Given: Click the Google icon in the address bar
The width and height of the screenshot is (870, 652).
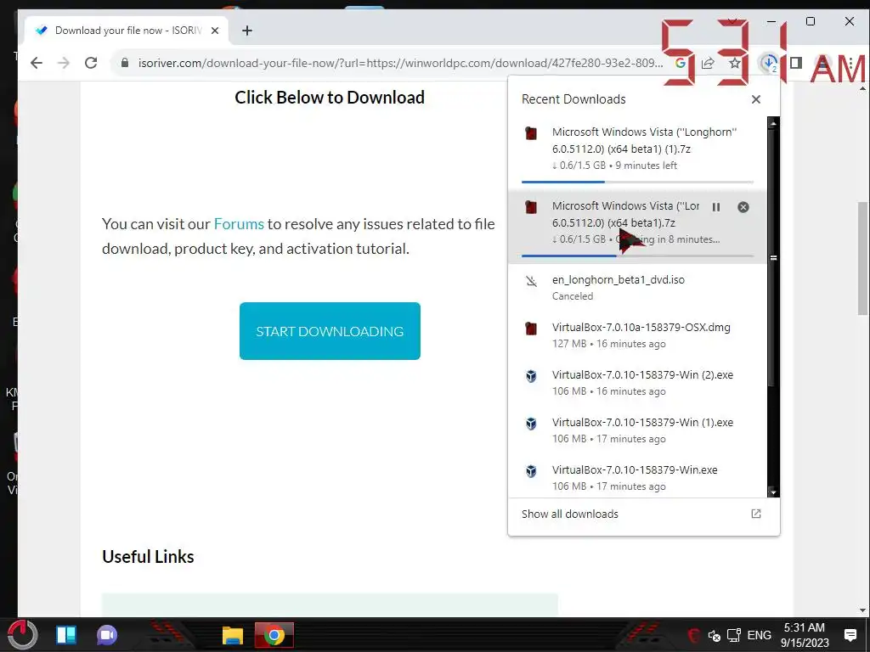Looking at the screenshot, I should click(680, 63).
